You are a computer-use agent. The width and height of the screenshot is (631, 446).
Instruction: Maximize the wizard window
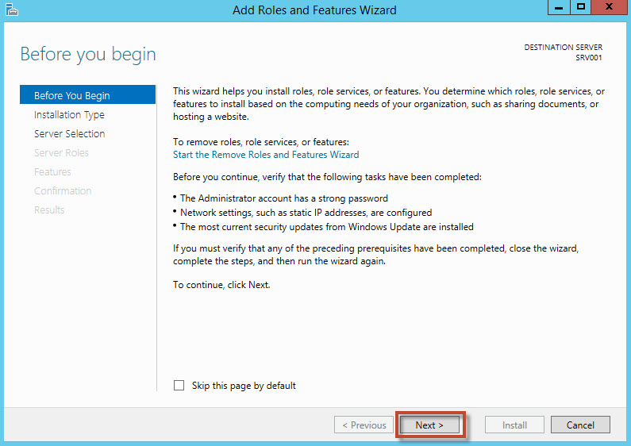pos(581,7)
